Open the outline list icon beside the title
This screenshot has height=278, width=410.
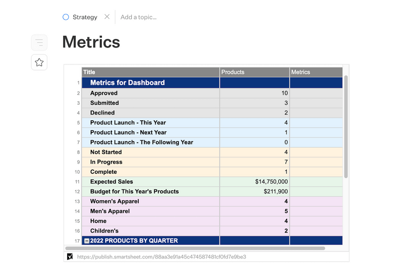[x=39, y=42]
